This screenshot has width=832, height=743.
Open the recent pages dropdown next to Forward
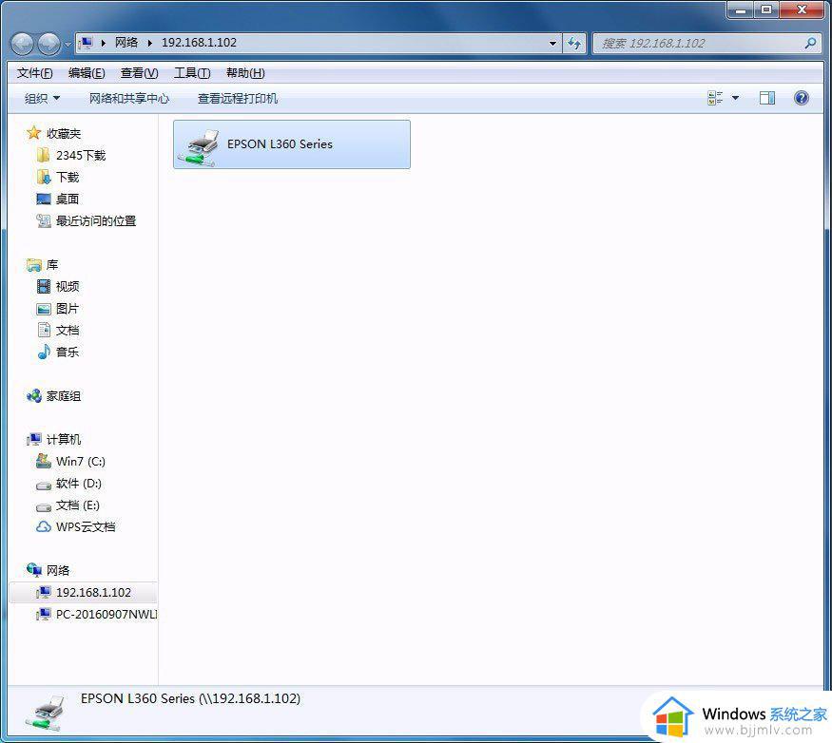68,45
